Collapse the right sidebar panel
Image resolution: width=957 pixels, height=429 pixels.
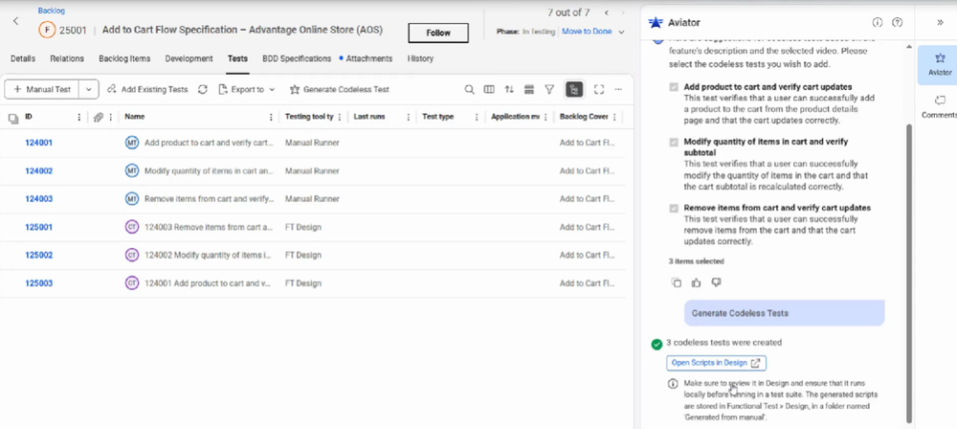pos(940,22)
